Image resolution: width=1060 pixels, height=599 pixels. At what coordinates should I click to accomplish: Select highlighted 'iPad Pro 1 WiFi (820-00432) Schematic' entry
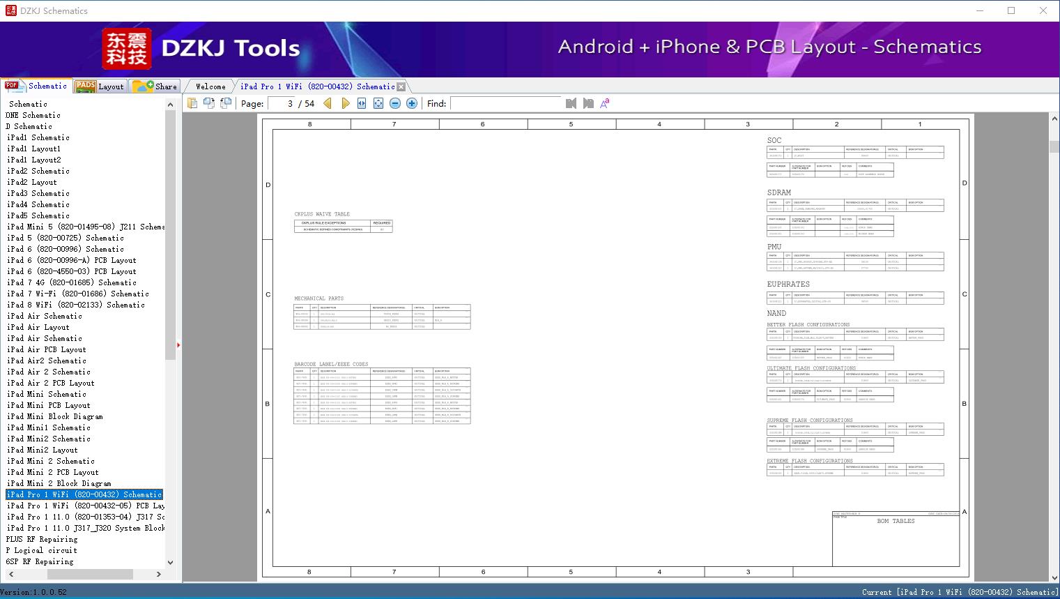point(84,494)
